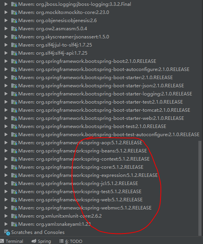Select spring-aop:5.1.2.RELEASE entry
This screenshot has width=203, height=244.
80,143
